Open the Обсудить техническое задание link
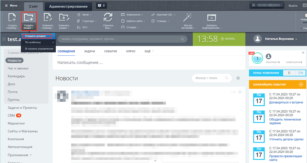Viewport: 307px width, 163px height. (x=285, y=121)
